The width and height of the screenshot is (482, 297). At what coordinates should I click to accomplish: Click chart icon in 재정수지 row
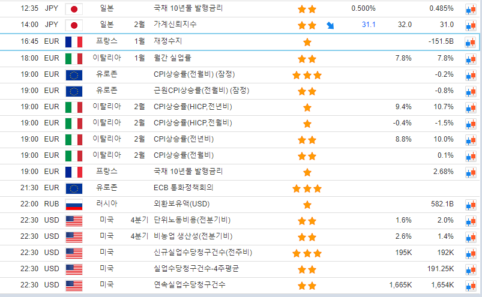click(470, 42)
